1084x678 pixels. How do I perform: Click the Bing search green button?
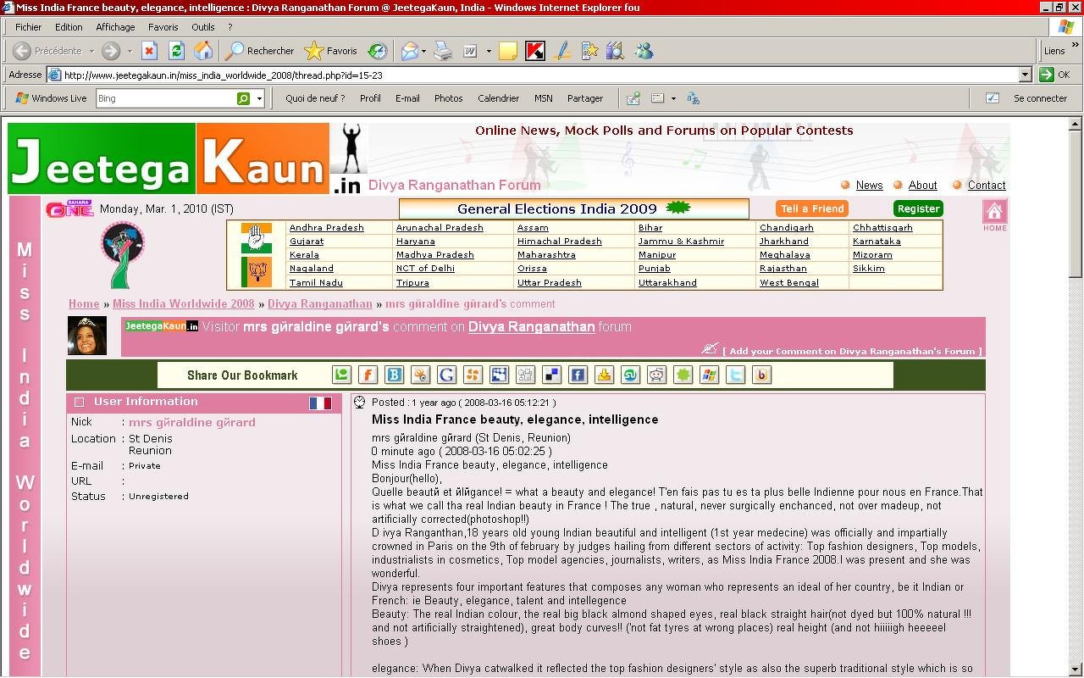(x=244, y=98)
